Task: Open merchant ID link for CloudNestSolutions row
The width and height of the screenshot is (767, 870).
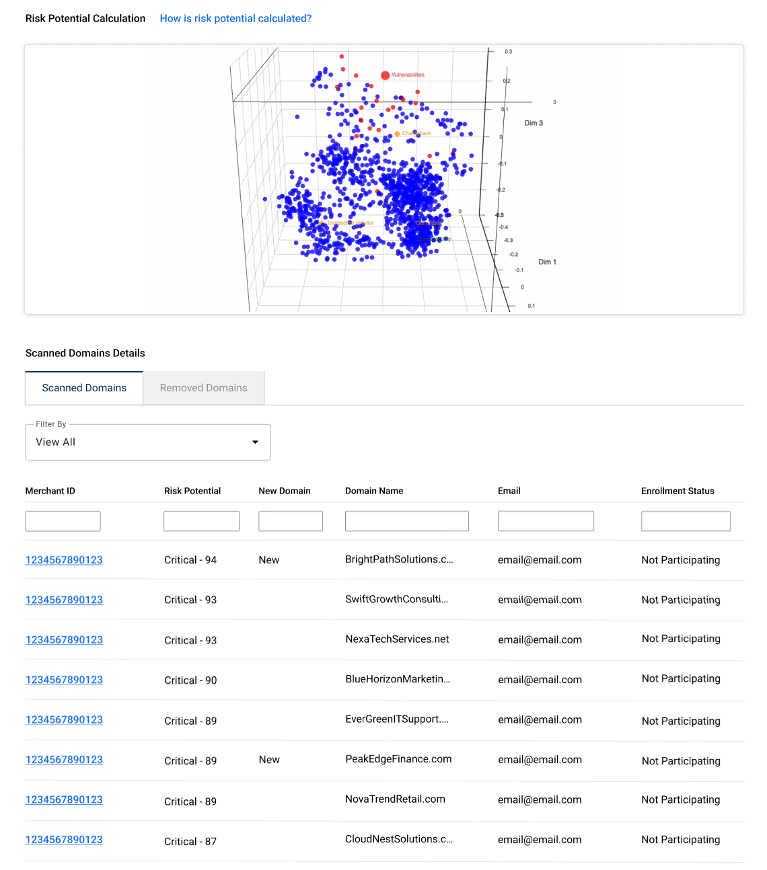Action: point(64,840)
